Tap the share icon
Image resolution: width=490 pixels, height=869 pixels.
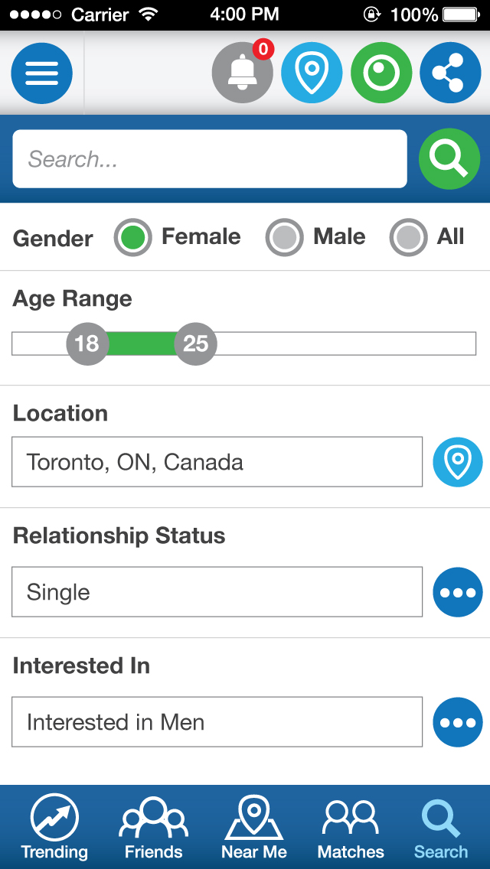click(x=450, y=73)
